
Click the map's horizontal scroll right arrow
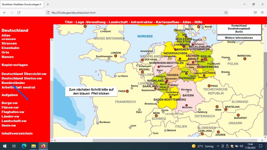(x=262, y=140)
